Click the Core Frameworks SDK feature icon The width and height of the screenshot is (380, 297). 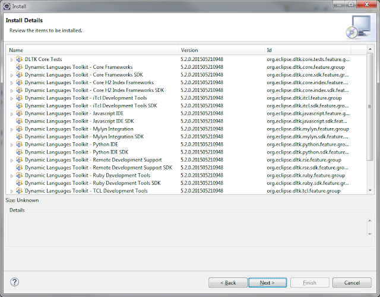[x=20, y=75]
